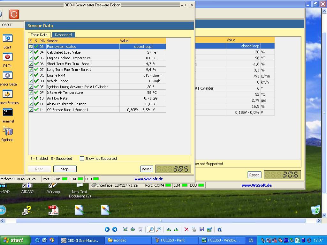Viewport: 327px width, 245px height.
Task: Switch to OBD-II ScanMaster taskbar window
Action: [x=81, y=241]
